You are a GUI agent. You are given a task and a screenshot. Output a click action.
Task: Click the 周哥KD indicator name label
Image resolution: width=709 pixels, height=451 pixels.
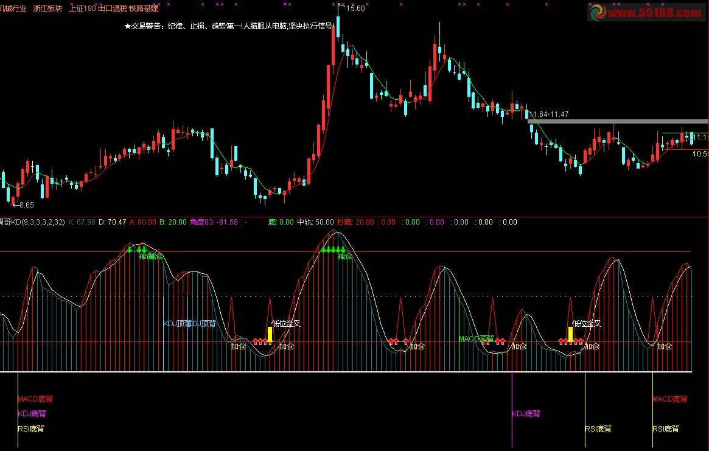click(30, 222)
